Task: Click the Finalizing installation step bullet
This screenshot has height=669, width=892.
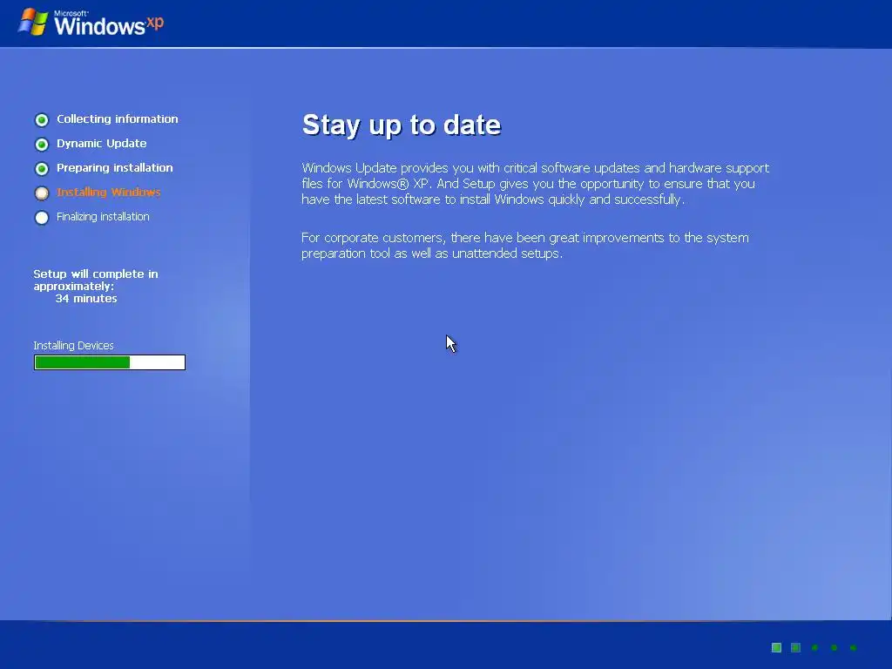Action: (42, 217)
